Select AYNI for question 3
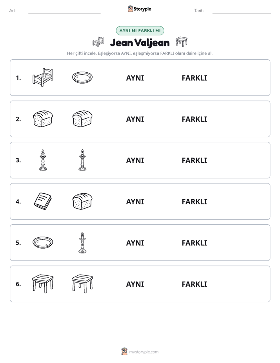The image size is (280, 363). [x=135, y=160]
